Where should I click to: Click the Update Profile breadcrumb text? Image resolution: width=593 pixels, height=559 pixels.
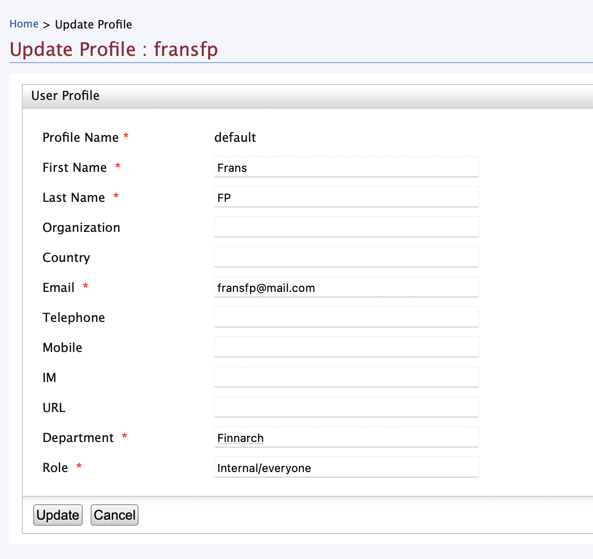tap(93, 25)
